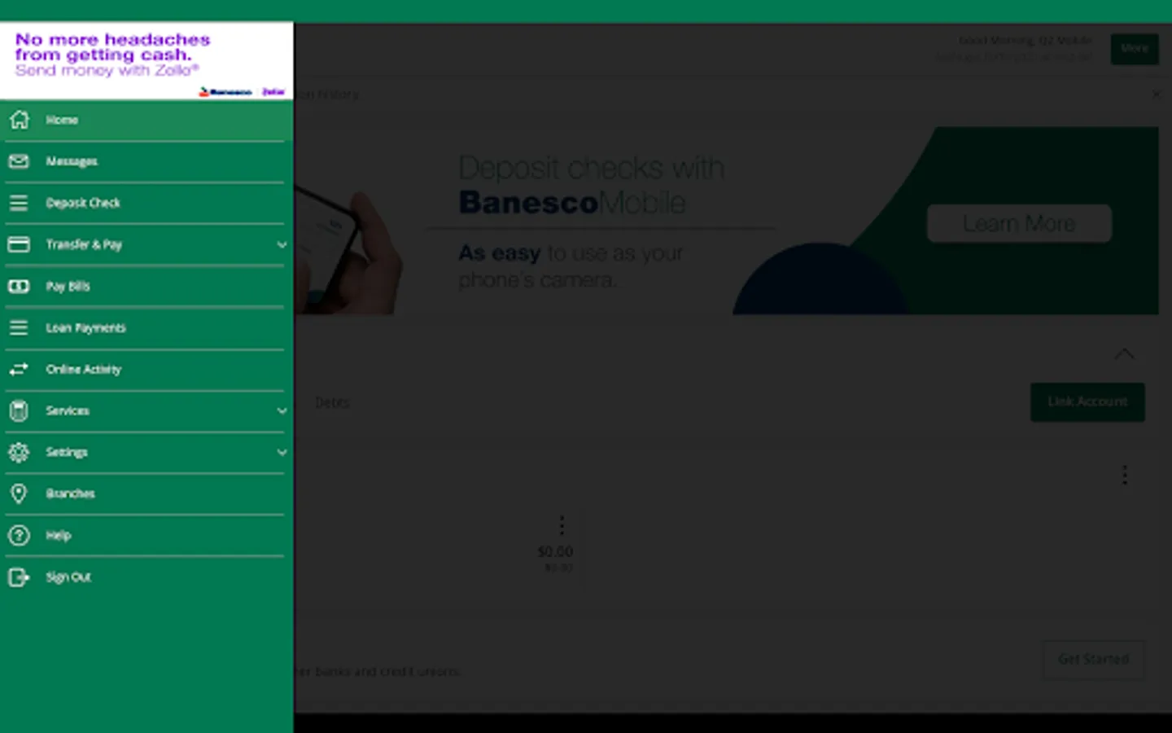Viewport: 1172px width, 733px height.
Task: Go to Home menu item
Action: point(146,120)
